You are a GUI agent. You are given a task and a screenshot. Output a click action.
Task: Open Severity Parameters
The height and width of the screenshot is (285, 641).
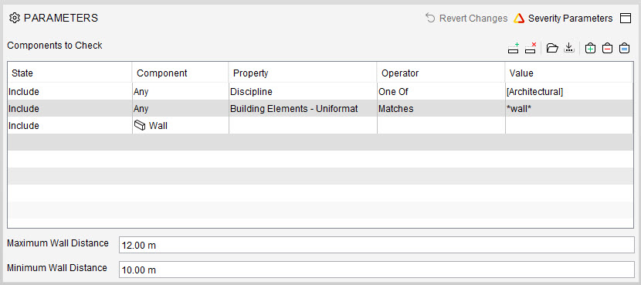click(563, 19)
